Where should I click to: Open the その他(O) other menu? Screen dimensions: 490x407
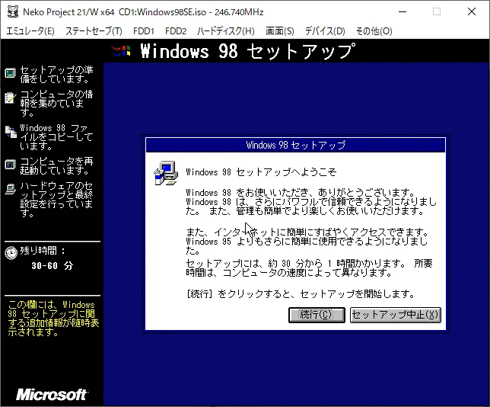click(374, 31)
